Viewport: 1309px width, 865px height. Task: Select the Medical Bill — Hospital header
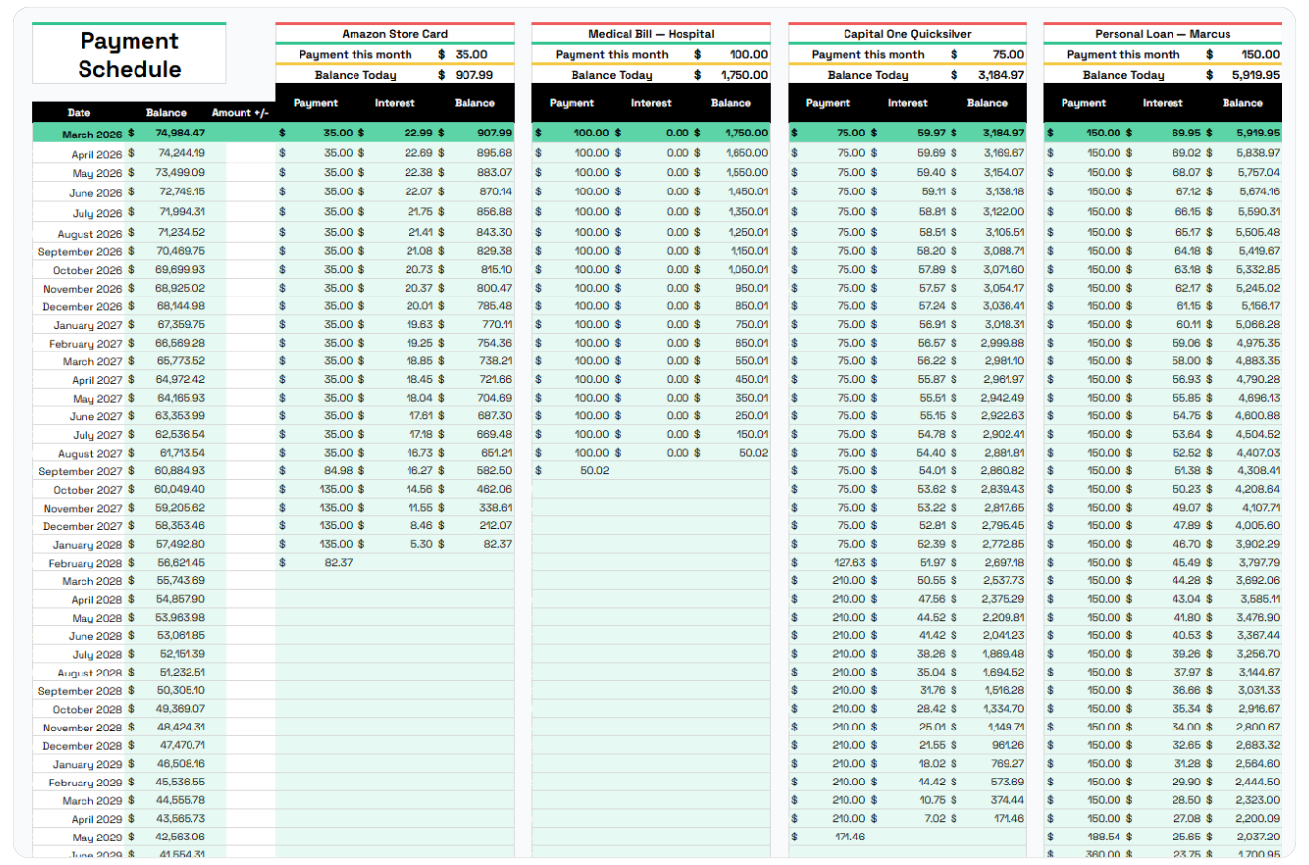click(x=651, y=34)
